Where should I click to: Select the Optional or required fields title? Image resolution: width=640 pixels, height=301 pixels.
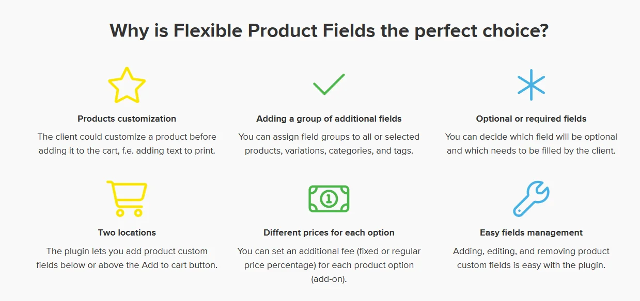(x=531, y=119)
